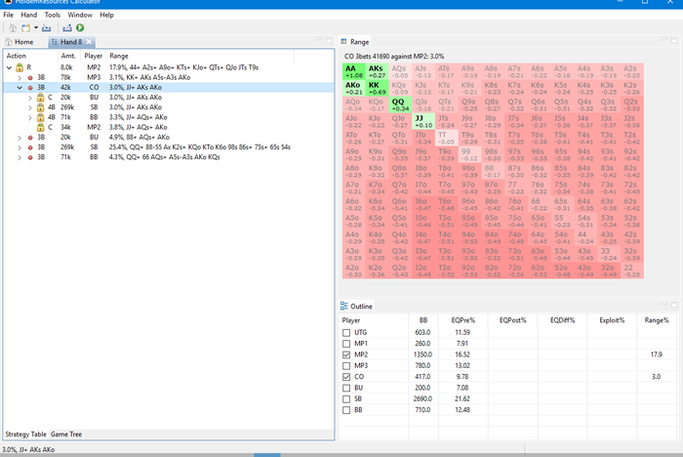
Task: Minimize the Hand editor panel
Action: [x=319, y=39]
